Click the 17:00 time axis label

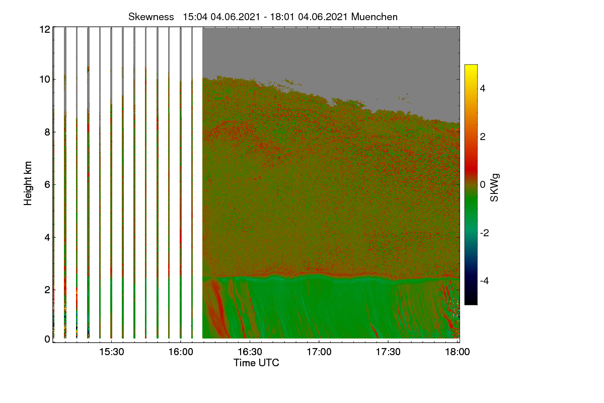(319, 352)
